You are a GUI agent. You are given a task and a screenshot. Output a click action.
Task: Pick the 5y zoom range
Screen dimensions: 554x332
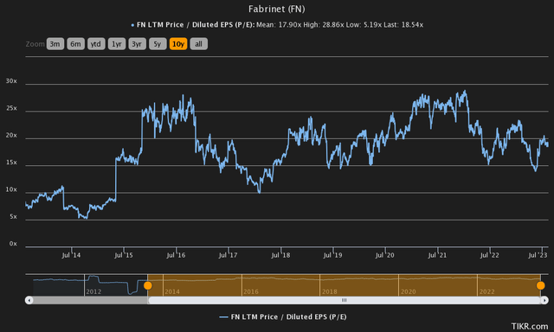(x=158, y=44)
